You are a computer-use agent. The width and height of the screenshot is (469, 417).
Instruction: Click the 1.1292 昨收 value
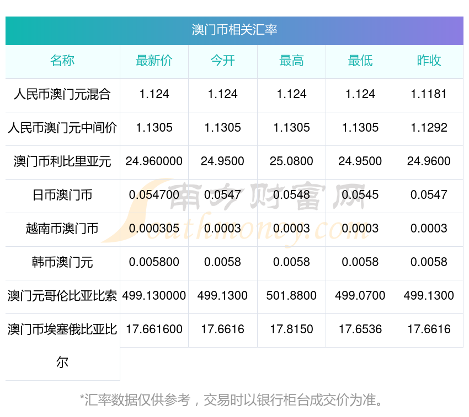(x=429, y=128)
